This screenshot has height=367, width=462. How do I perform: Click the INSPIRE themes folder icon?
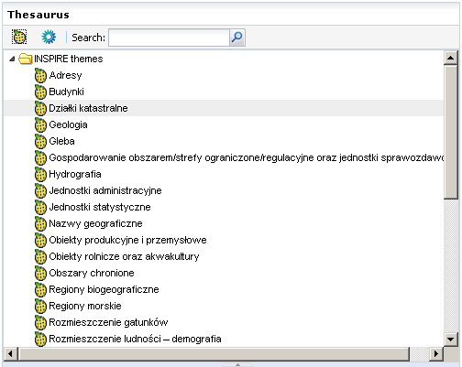(x=25, y=59)
